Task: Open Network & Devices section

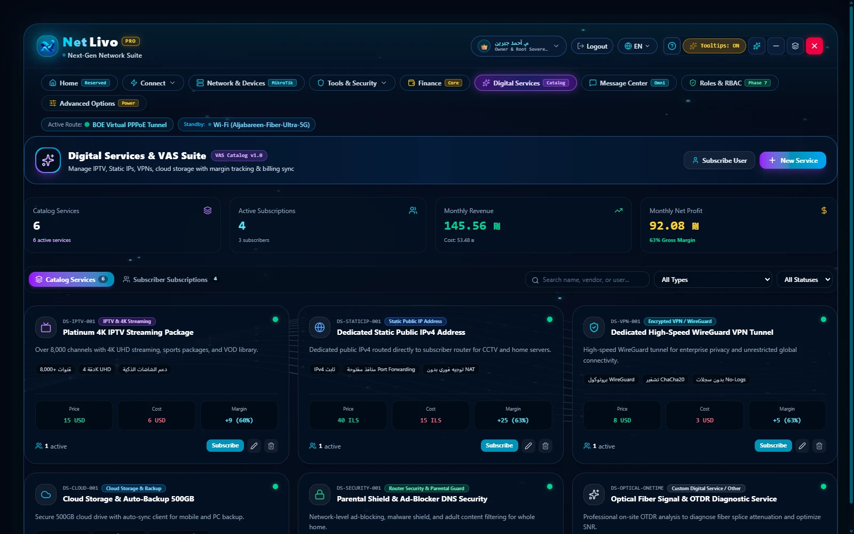Action: click(247, 83)
